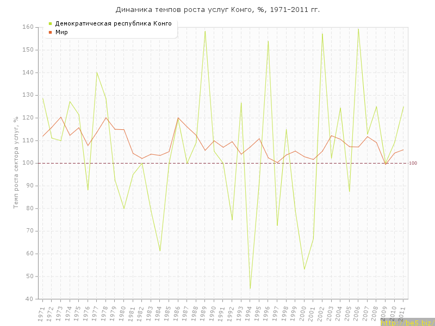Select the 1994 year label on x-axis
Viewport: 435px width, 326px height.
point(248,314)
